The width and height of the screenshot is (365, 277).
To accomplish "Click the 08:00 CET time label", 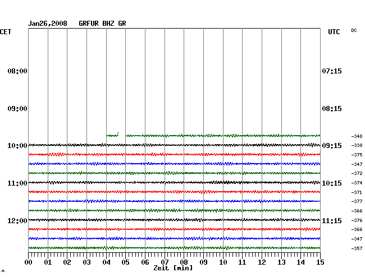I will [x=17, y=71].
